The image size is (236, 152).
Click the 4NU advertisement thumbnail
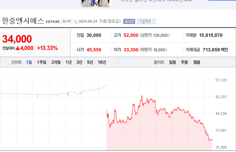click(x=97, y=3)
